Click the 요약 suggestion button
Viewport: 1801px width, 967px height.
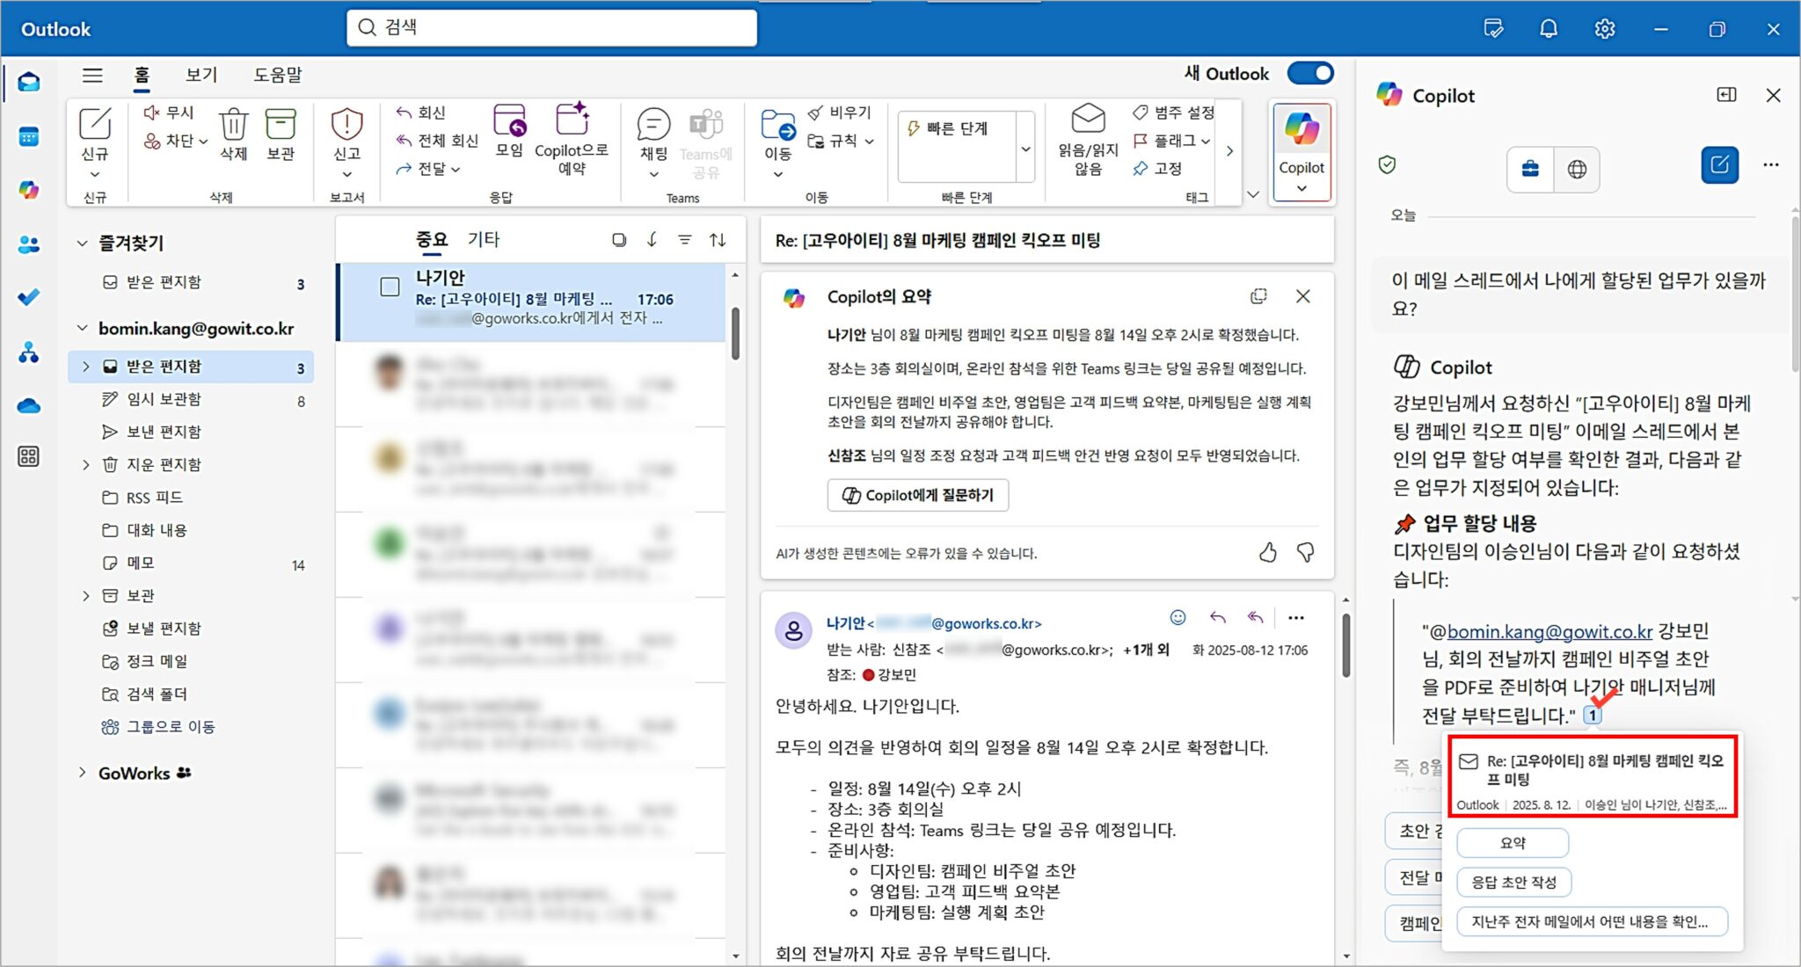[x=1513, y=842]
